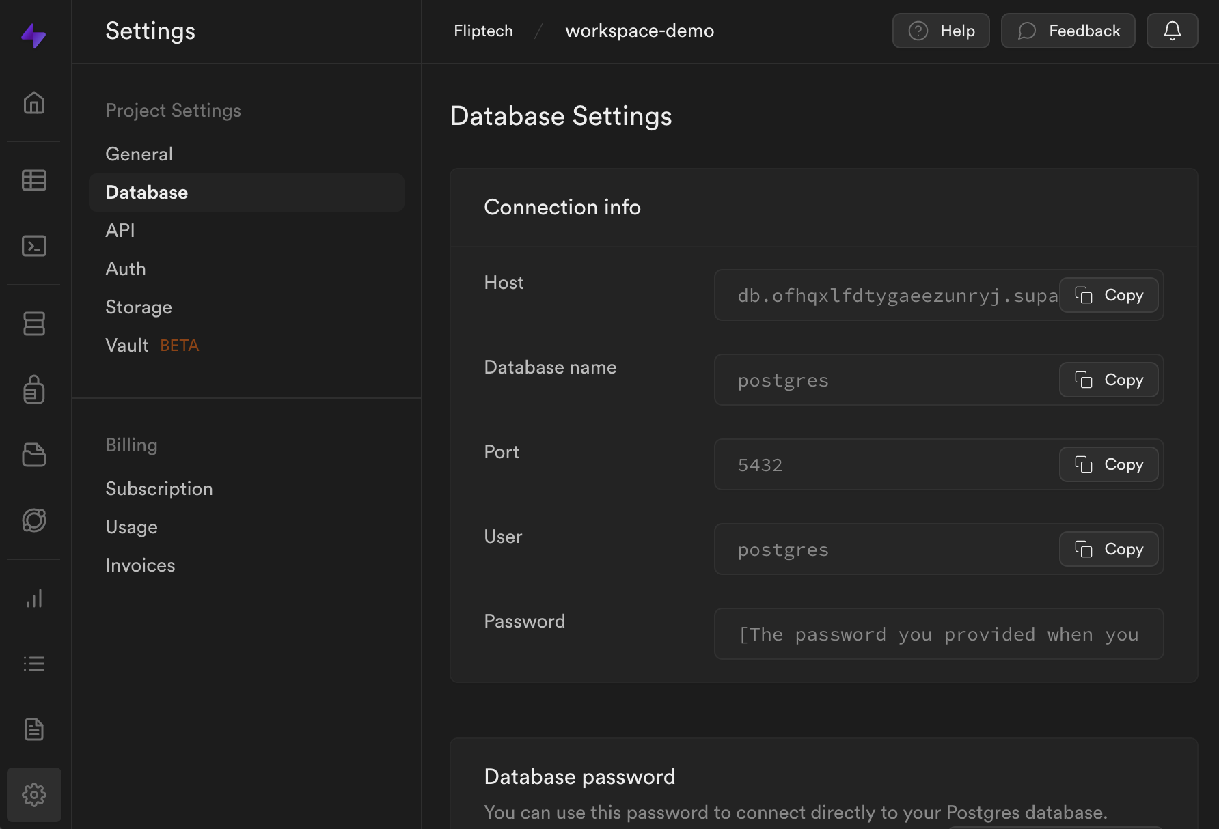Select General in Project Settings
The width and height of the screenshot is (1219, 829).
[x=139, y=154]
